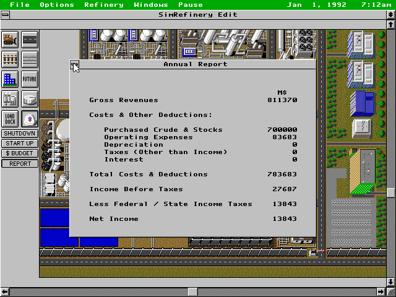
Task: Select the refinery process unit tool
Action: 10,99
